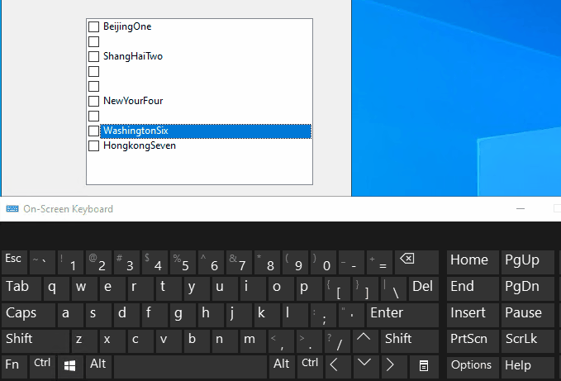Click the On-Screen Keyboard title icon
The image size is (561, 381).
point(12,209)
